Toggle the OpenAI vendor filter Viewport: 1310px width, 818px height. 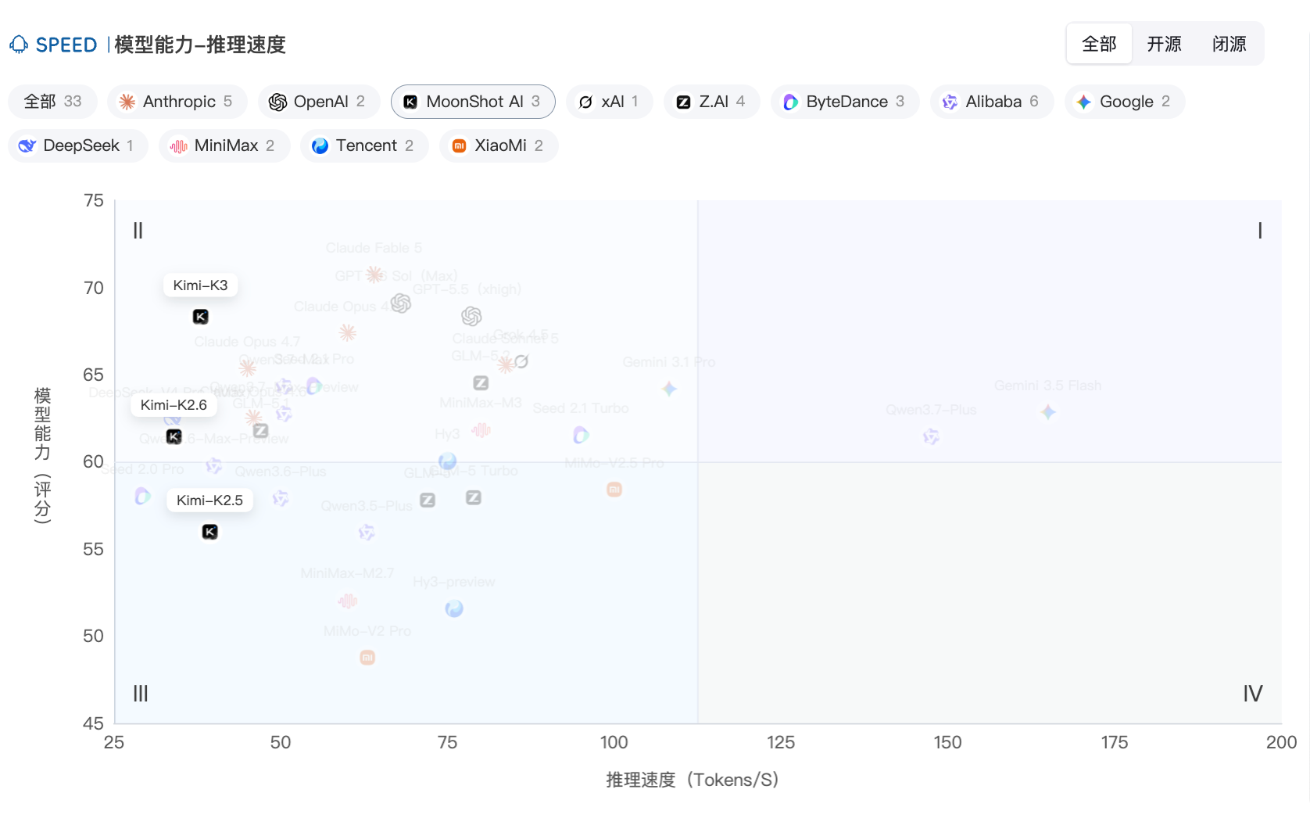pos(318,102)
